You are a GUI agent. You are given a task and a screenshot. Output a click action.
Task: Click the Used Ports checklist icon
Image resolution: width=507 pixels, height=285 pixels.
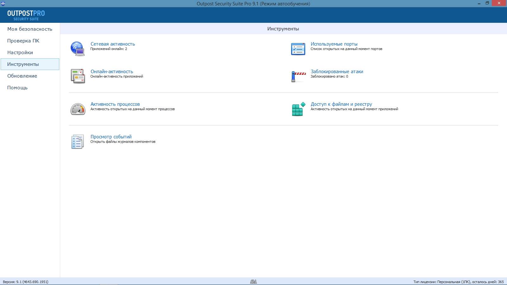(x=298, y=49)
